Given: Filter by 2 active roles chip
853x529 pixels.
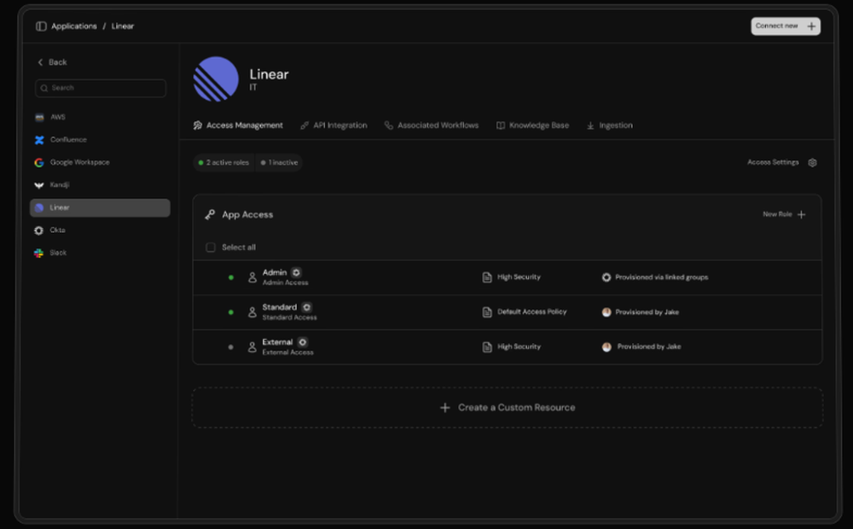Looking at the screenshot, I should point(223,163).
